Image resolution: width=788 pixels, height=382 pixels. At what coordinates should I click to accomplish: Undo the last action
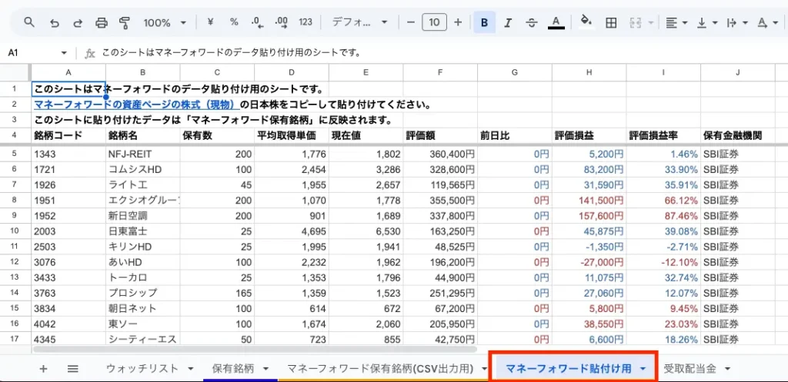point(55,22)
